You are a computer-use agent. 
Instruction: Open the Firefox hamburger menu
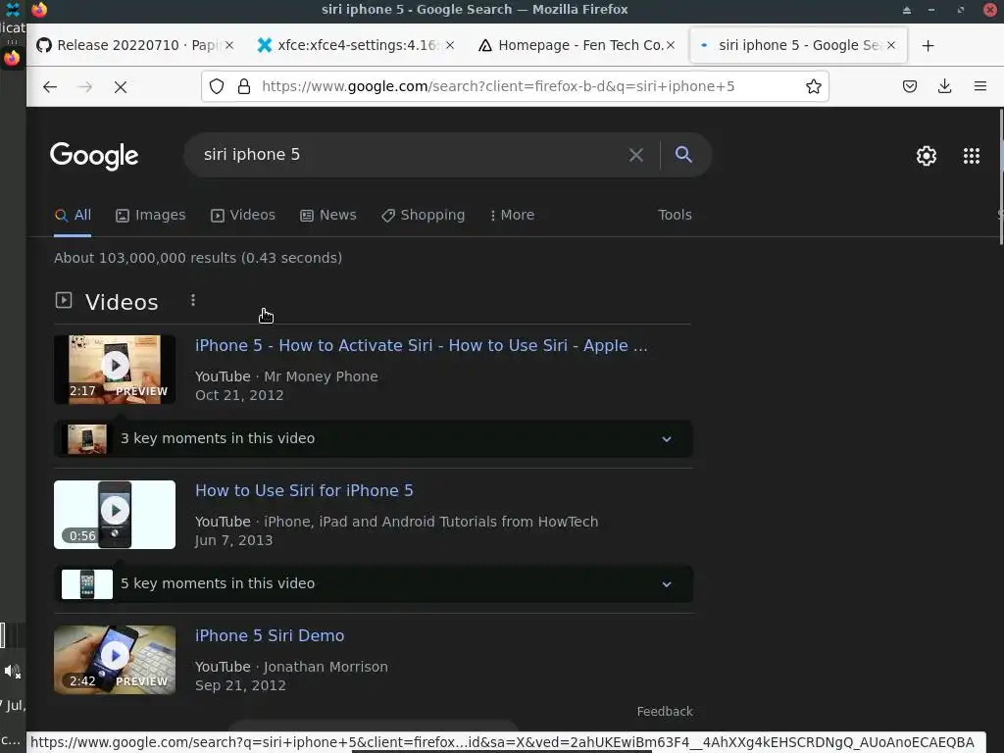(x=979, y=86)
